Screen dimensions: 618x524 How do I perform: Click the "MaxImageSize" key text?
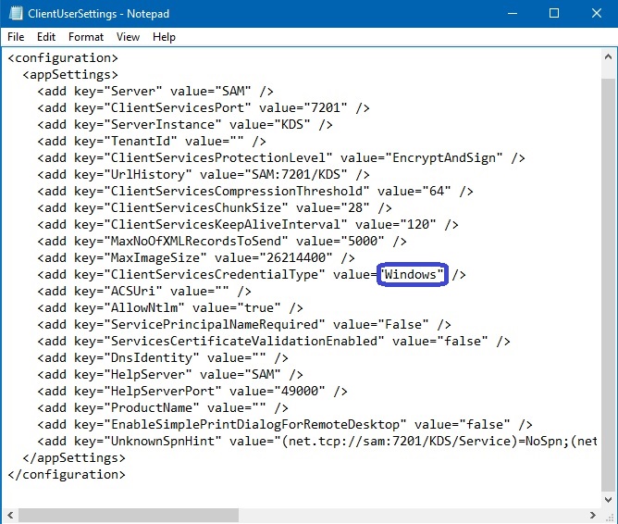coord(154,257)
